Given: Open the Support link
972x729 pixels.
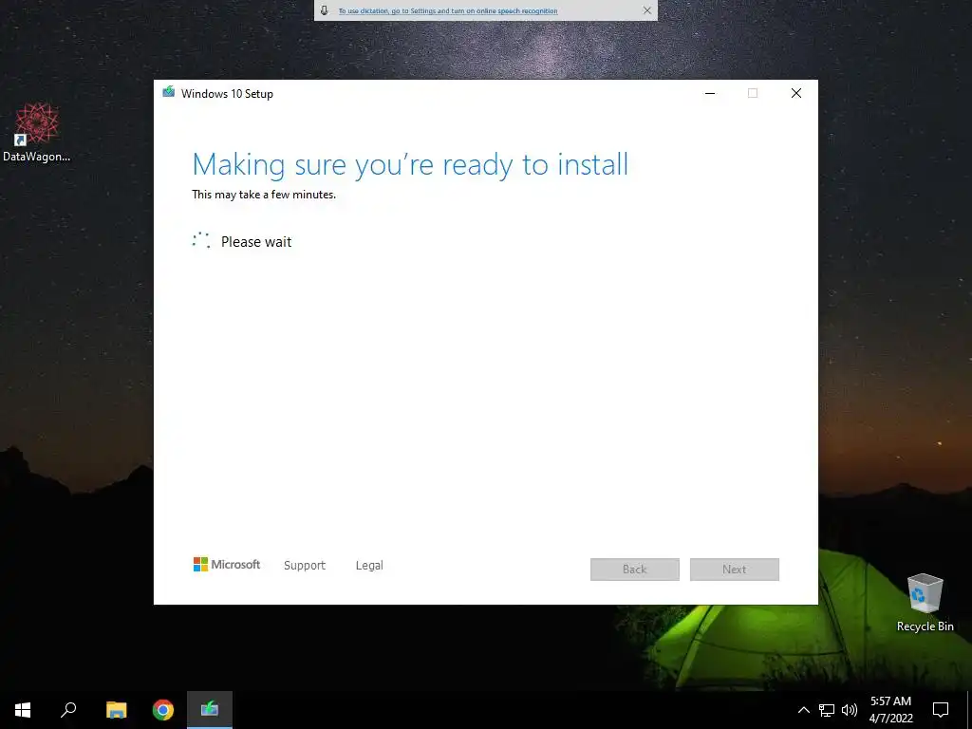Looking at the screenshot, I should [305, 566].
